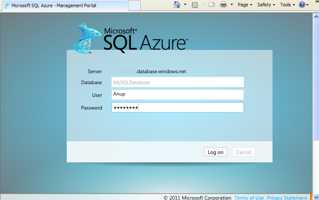Click the Read Mail envelope icon
Image resolution: width=319 pixels, height=200 pixels.
[212, 5]
